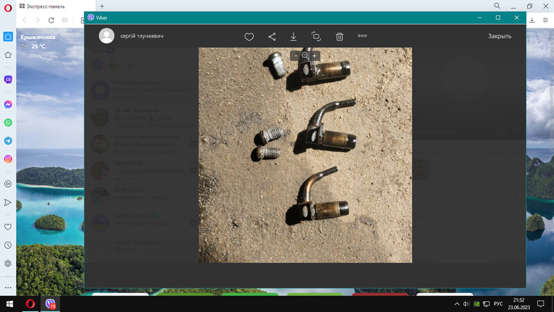The width and height of the screenshot is (554, 312).
Task: Go back in Opera navigation
Action: 24,20
